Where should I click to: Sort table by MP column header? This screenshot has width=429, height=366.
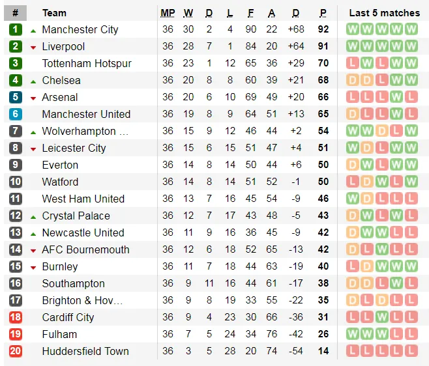coord(168,13)
